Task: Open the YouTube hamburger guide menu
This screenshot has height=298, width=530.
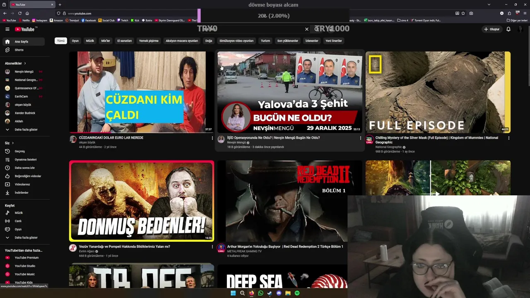Action: tap(7, 29)
